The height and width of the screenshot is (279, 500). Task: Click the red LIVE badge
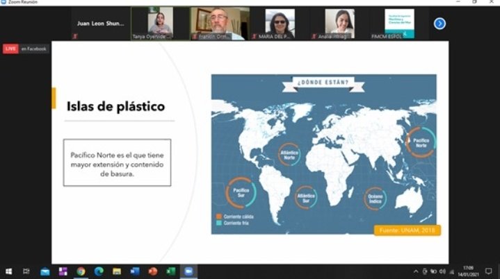click(x=10, y=49)
